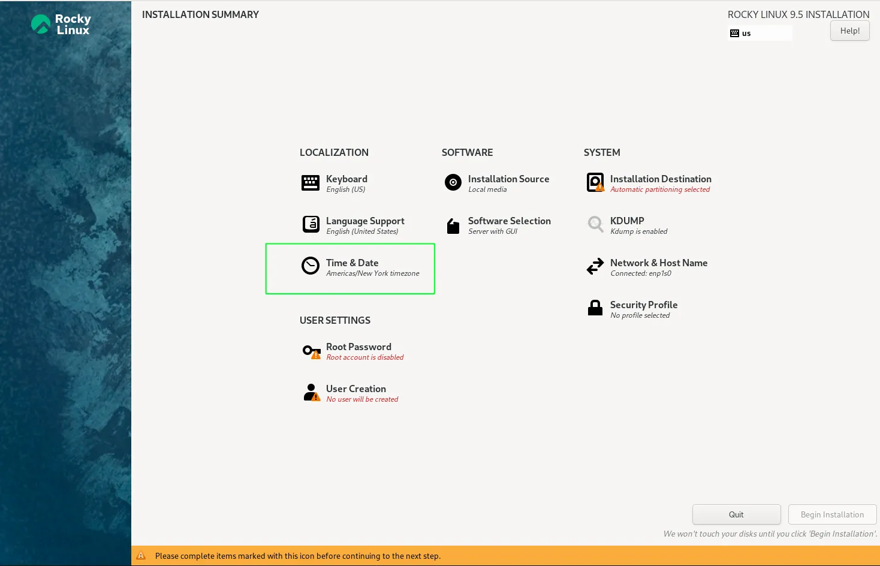Click the LOCALIZATION section heading
Viewport: 880px width, 566px height.
[x=334, y=152]
